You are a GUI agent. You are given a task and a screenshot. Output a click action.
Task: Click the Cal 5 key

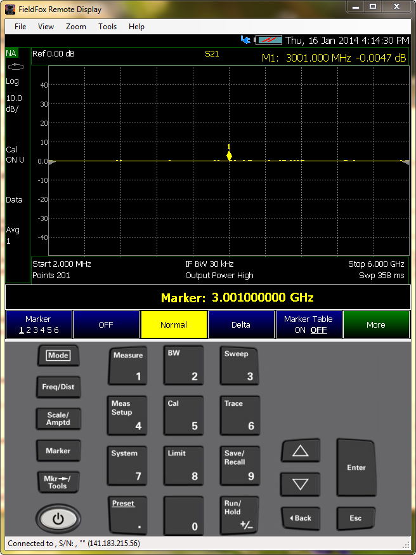183,415
